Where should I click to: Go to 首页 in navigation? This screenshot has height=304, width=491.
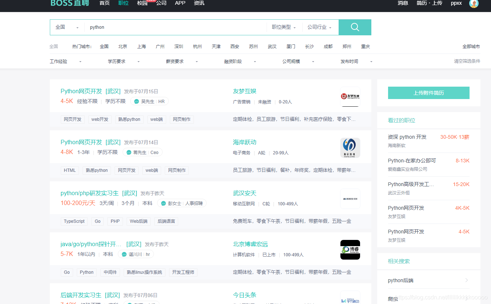(104, 3)
